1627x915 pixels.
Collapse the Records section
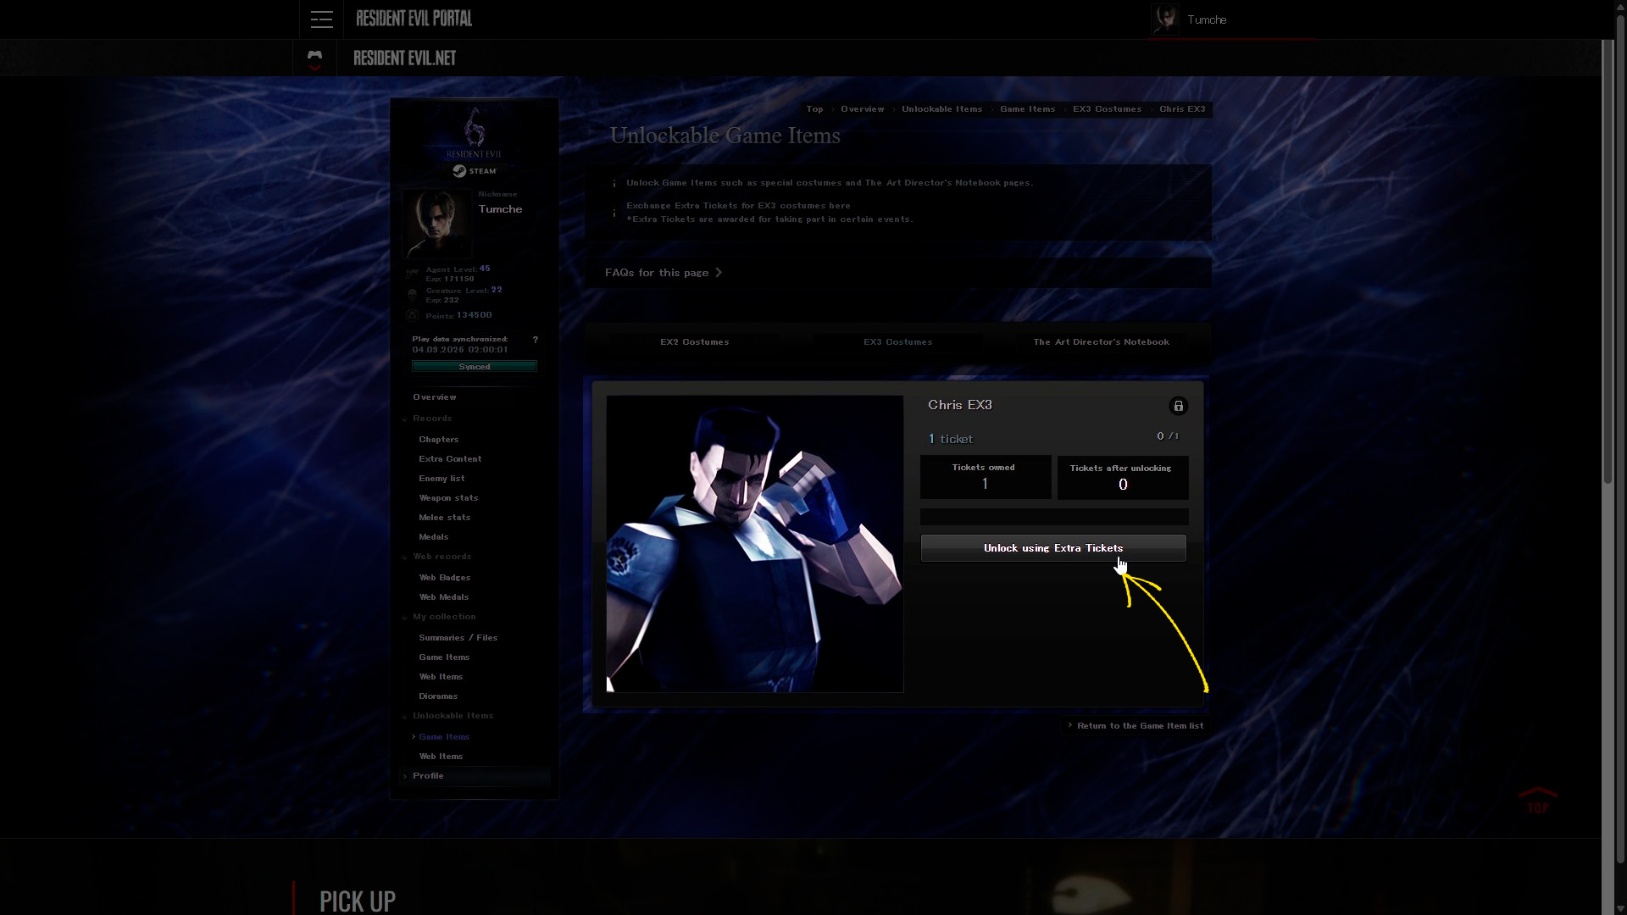pyautogui.click(x=432, y=419)
